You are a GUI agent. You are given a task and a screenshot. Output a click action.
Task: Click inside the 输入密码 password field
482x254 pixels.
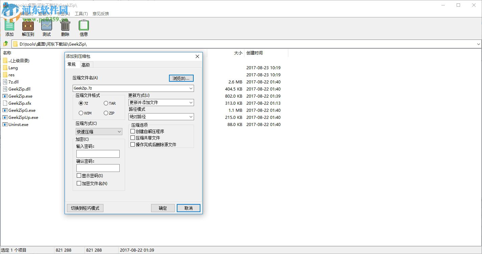(x=98, y=154)
